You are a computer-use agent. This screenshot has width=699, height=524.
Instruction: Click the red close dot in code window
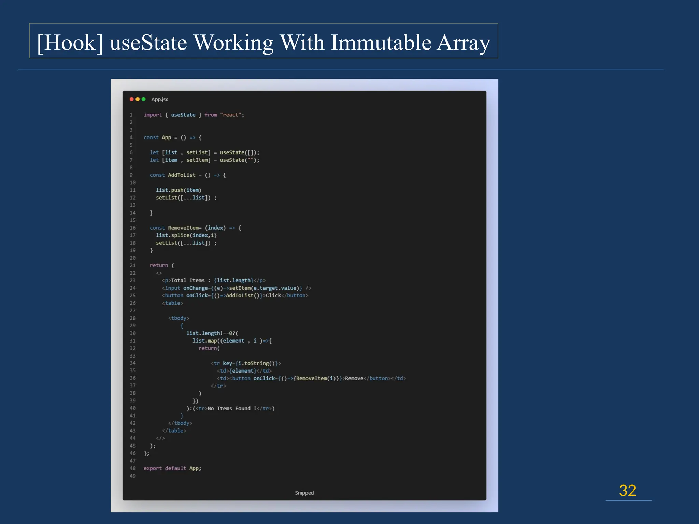pos(131,99)
